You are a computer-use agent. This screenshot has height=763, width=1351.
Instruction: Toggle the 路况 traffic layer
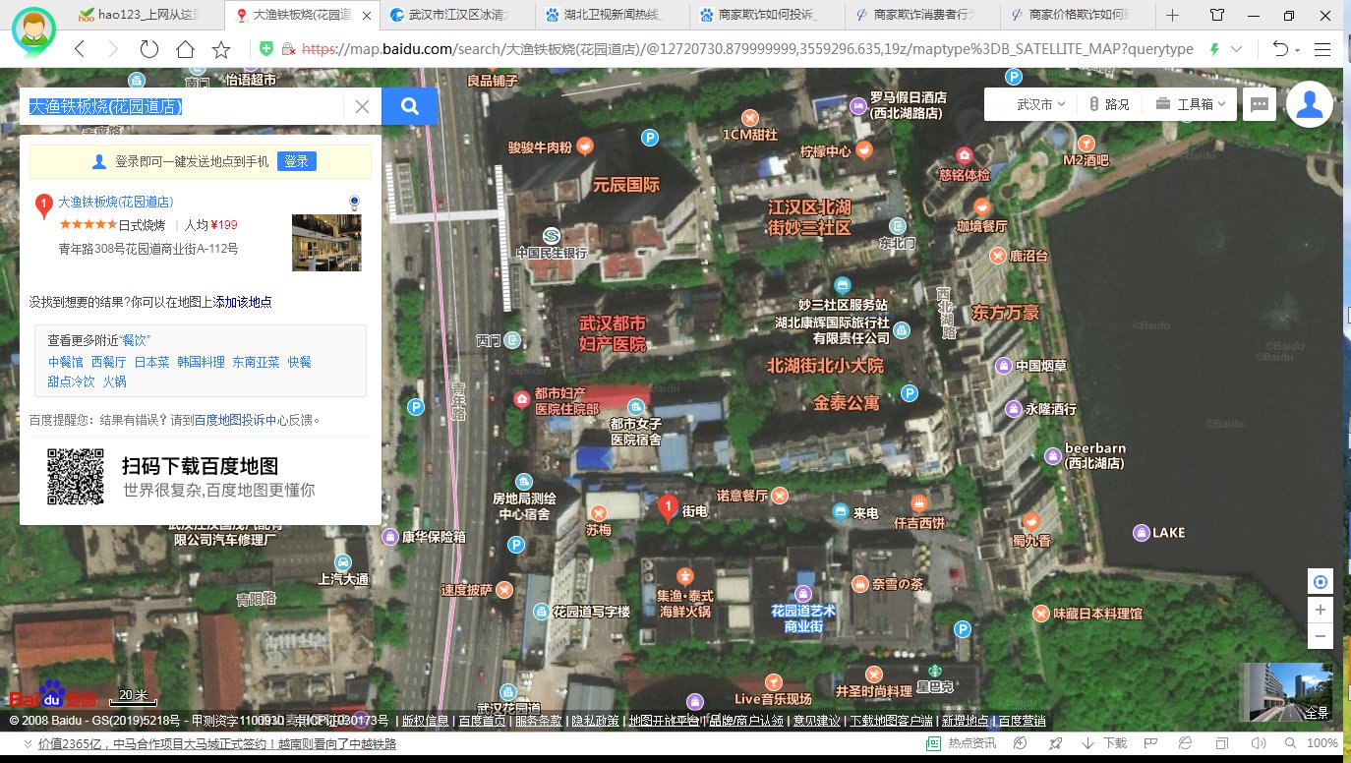click(1109, 104)
